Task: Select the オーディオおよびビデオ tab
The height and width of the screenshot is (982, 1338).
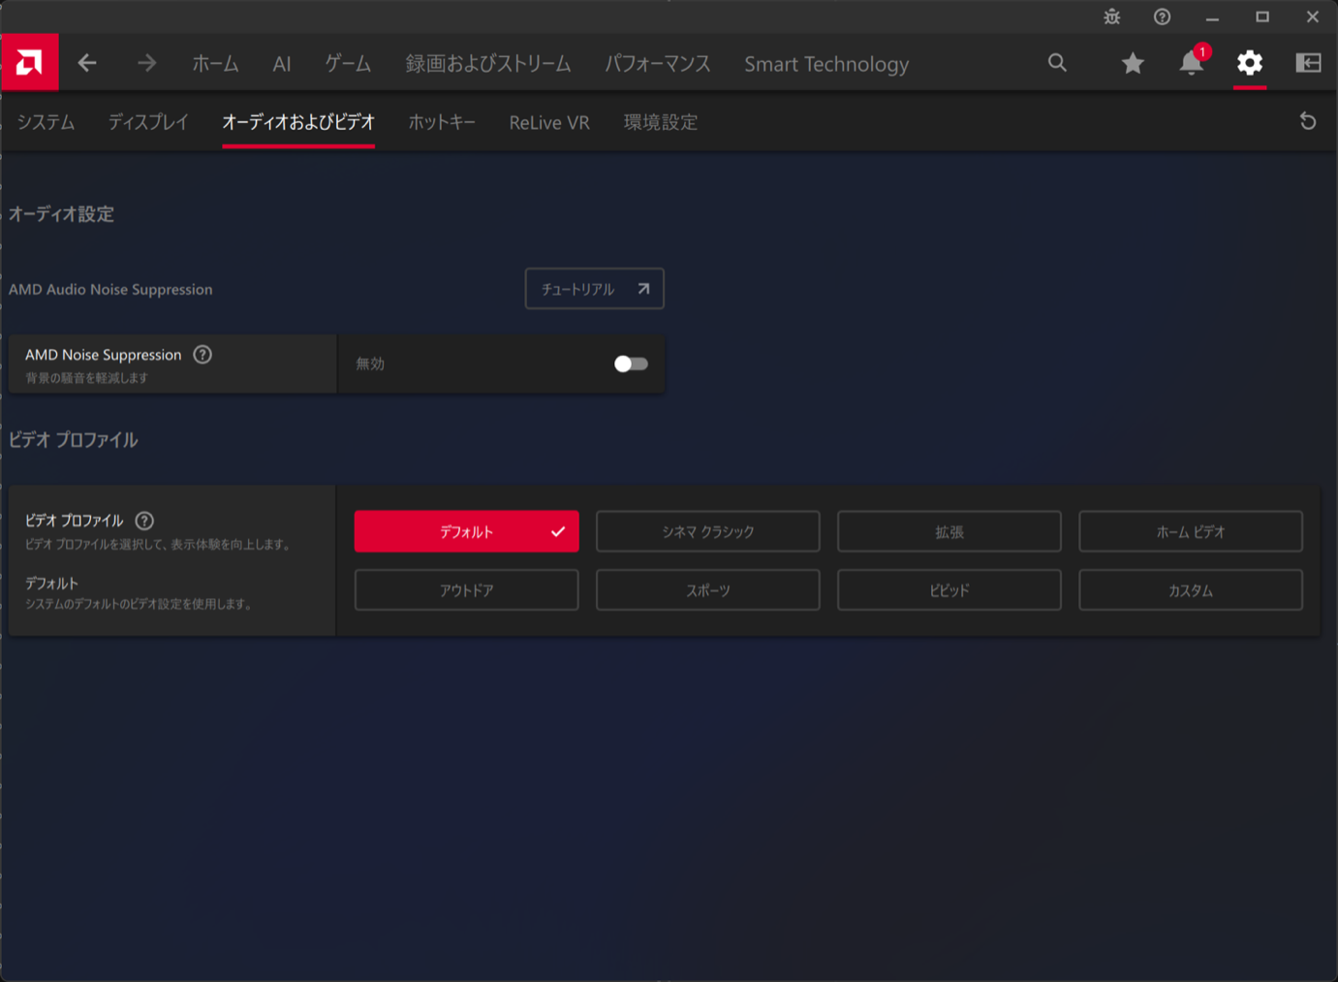Action: coord(298,122)
